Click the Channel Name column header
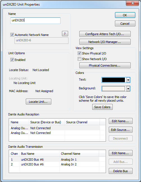The image size is (141, 182). pos(79,154)
